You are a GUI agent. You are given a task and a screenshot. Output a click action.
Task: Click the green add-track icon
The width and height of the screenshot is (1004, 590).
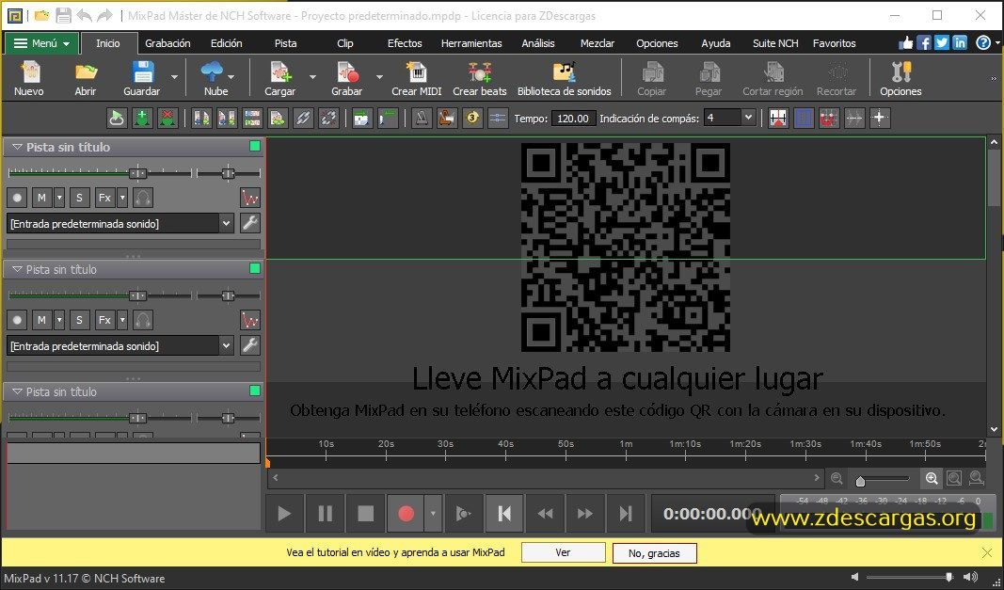(142, 118)
